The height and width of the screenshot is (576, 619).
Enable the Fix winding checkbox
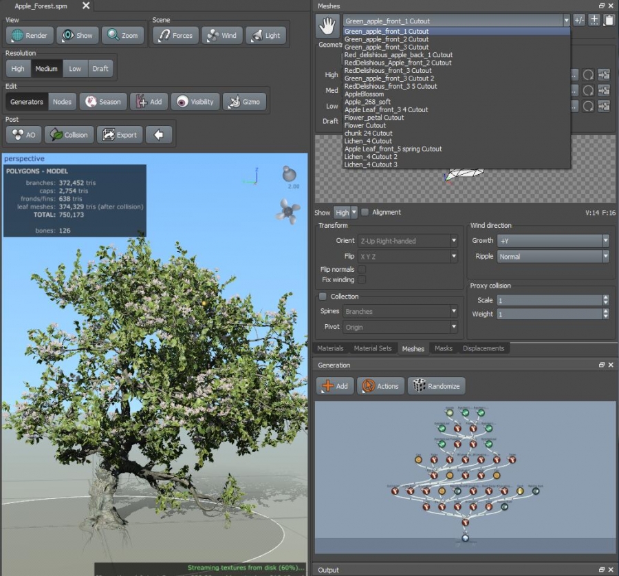coord(362,280)
